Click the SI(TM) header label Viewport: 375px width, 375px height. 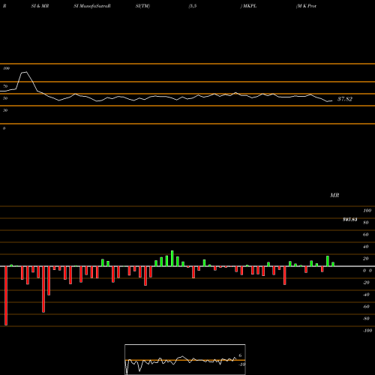pyautogui.click(x=142, y=6)
